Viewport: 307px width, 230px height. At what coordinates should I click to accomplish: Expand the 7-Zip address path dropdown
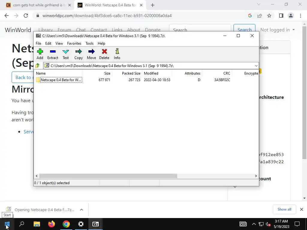click(256, 66)
